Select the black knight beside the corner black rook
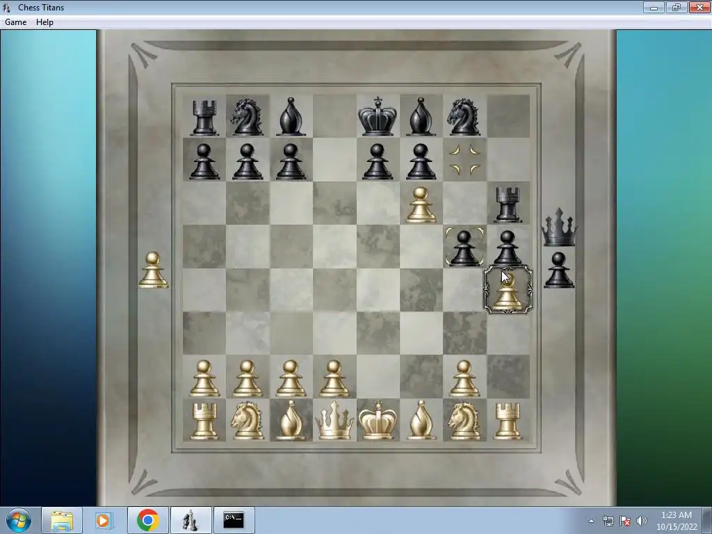The image size is (712, 534). pos(247,117)
